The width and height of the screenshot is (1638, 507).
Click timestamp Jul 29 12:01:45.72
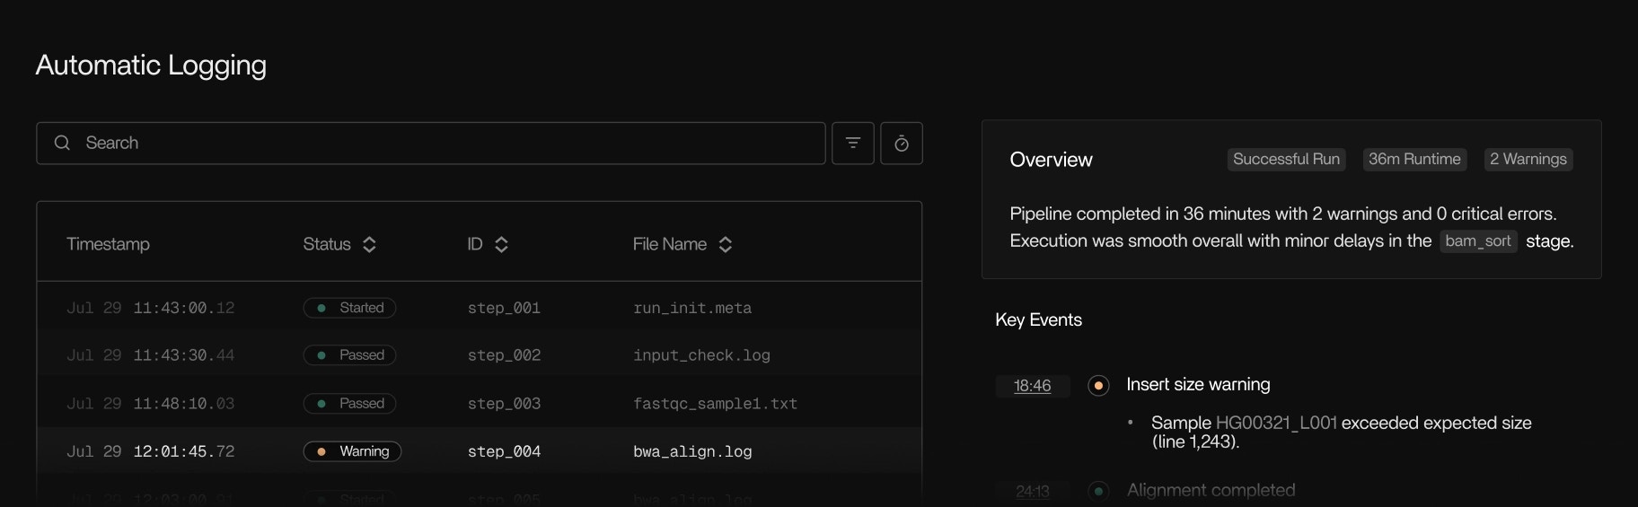click(x=150, y=451)
